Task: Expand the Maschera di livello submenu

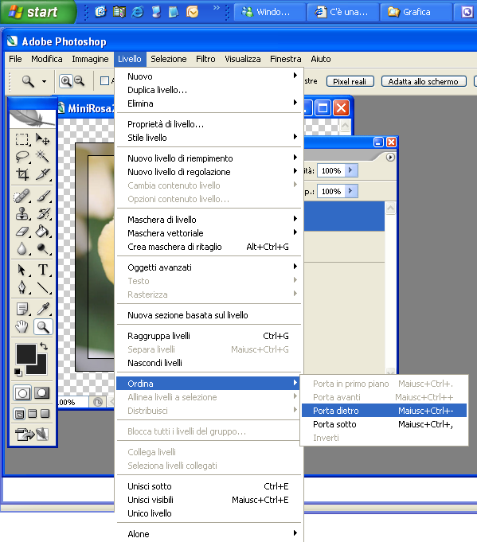Action: pyautogui.click(x=209, y=220)
